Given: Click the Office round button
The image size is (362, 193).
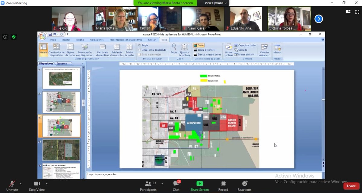Looking at the screenshot, I should point(42,36).
